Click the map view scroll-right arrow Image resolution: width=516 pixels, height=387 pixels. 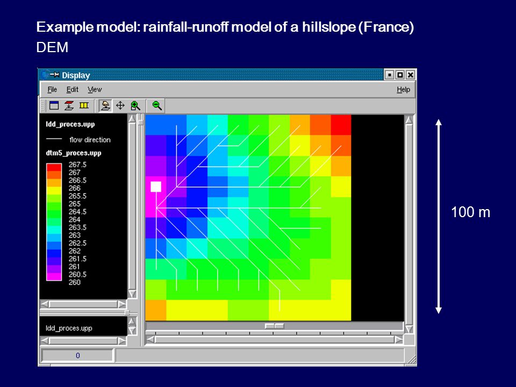398,339
